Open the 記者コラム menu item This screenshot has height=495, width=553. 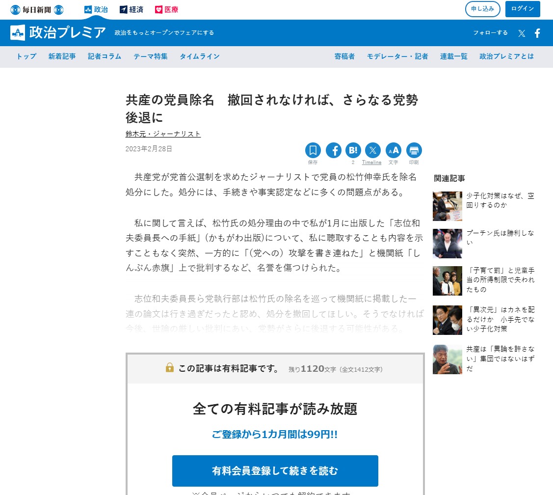pos(105,56)
